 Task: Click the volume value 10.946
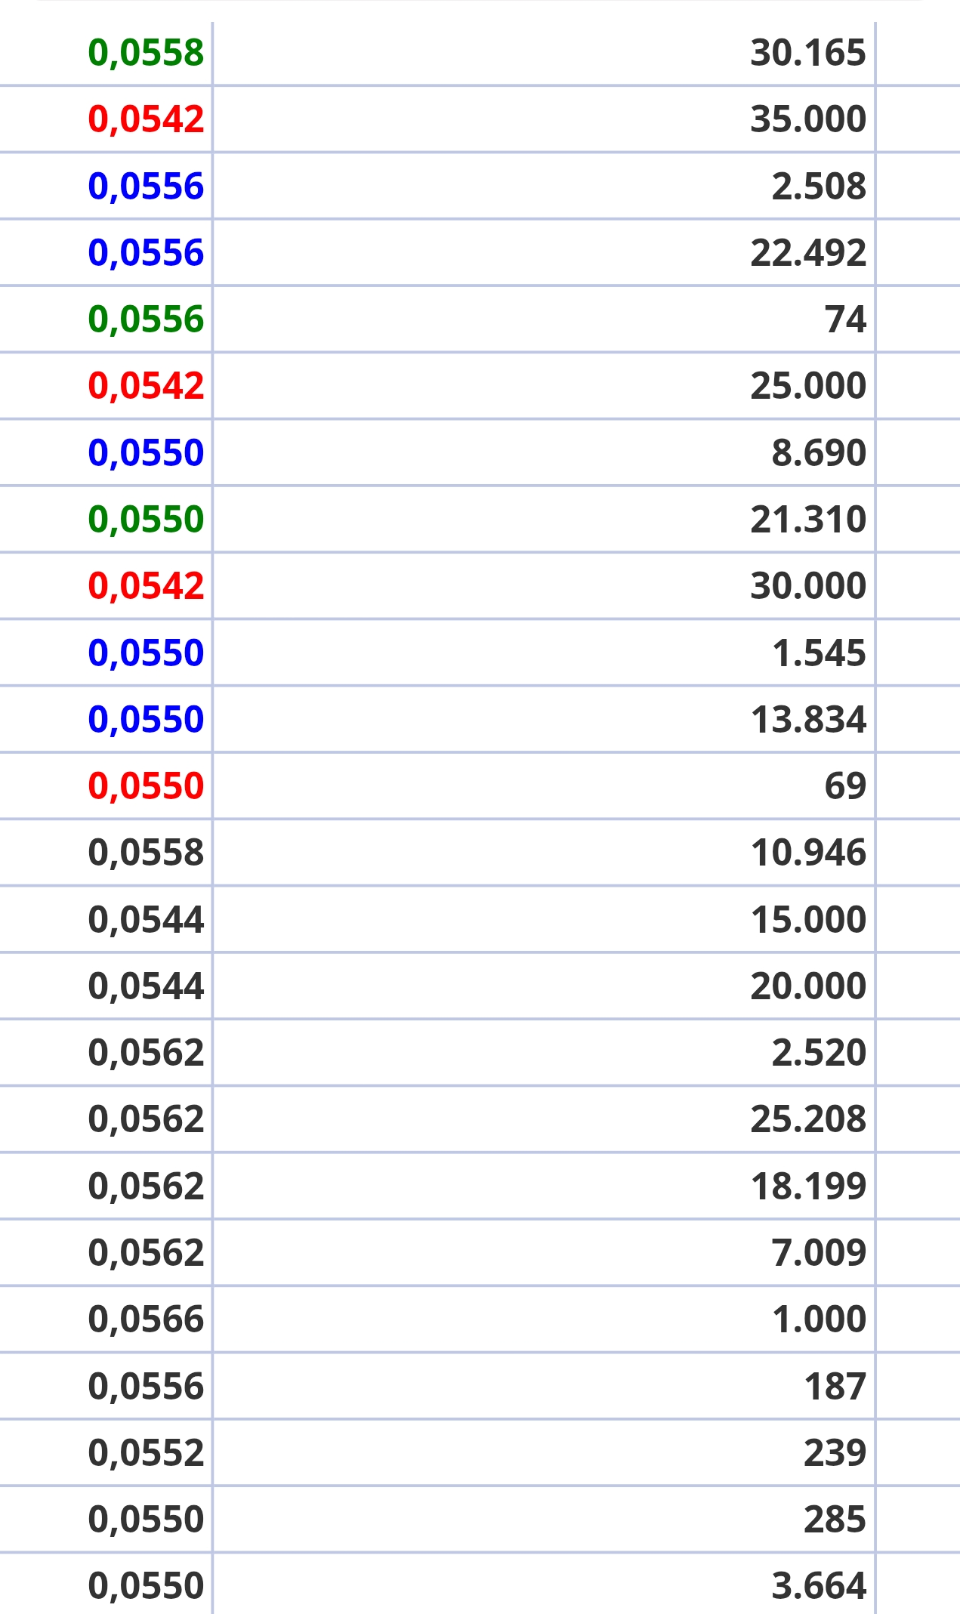807,853
